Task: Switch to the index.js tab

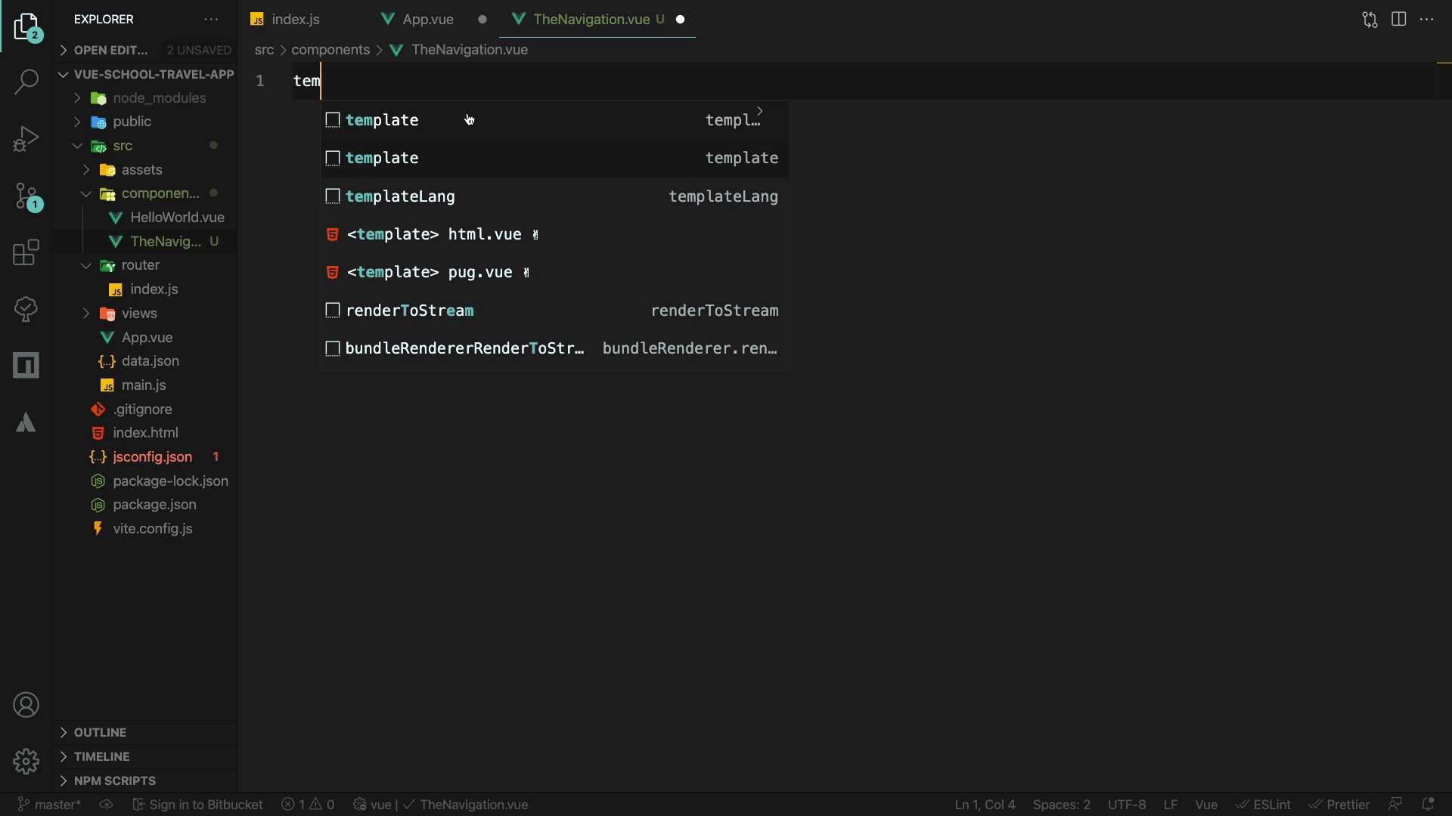Action: pyautogui.click(x=295, y=20)
